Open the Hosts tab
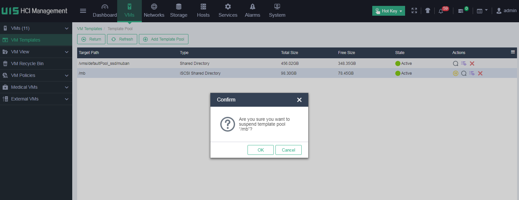Image resolution: width=519 pixels, height=200 pixels. 203,11
